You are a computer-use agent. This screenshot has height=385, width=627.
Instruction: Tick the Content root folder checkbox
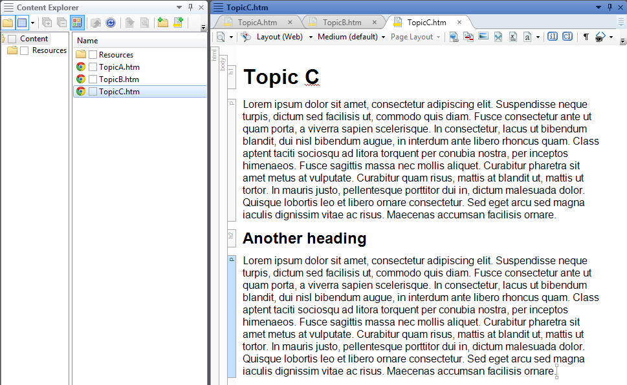click(12, 39)
